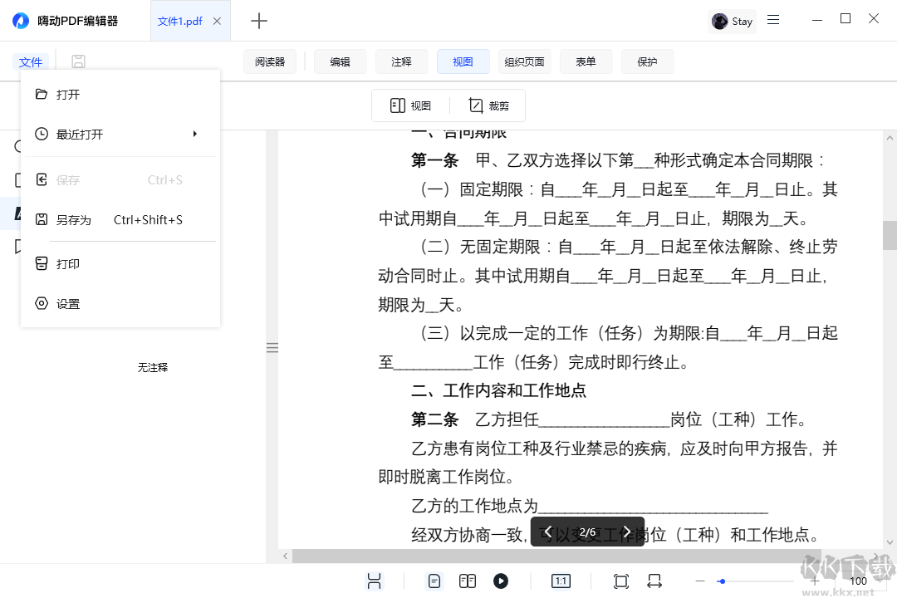Select the 视图 ribbon tab
This screenshot has height=598, width=897.
(x=463, y=61)
